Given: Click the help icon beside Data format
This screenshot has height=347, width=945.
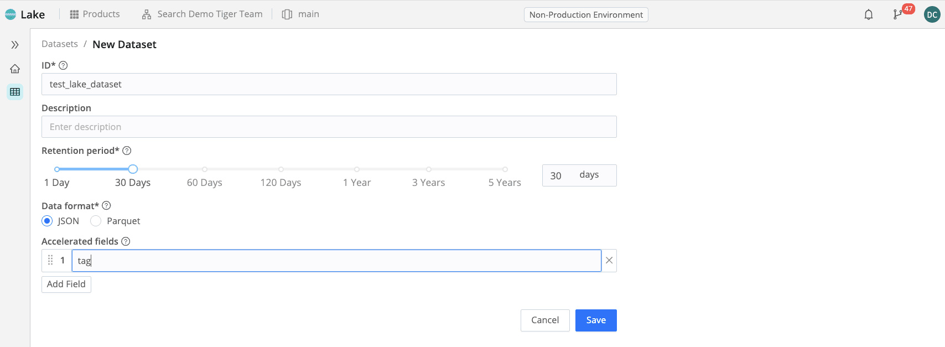Looking at the screenshot, I should click(x=107, y=206).
